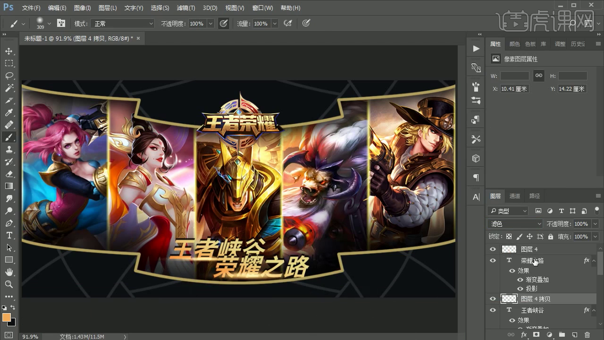The image size is (604, 340).
Task: Click the swap foreground background colors arrow
Action: coord(13,307)
